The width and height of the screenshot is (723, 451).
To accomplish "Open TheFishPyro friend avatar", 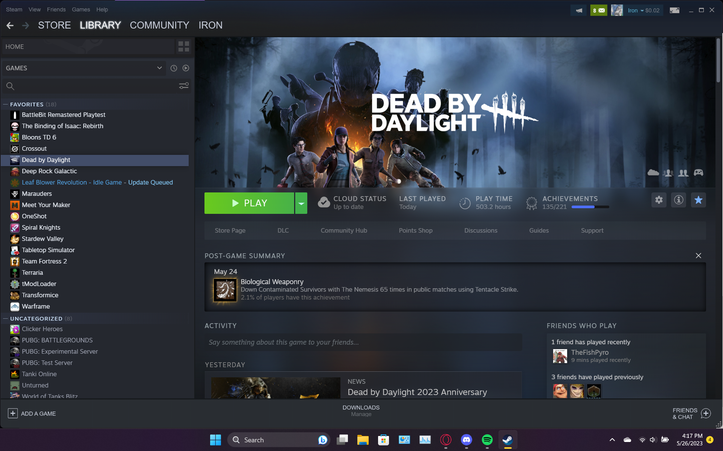I will pyautogui.click(x=560, y=356).
